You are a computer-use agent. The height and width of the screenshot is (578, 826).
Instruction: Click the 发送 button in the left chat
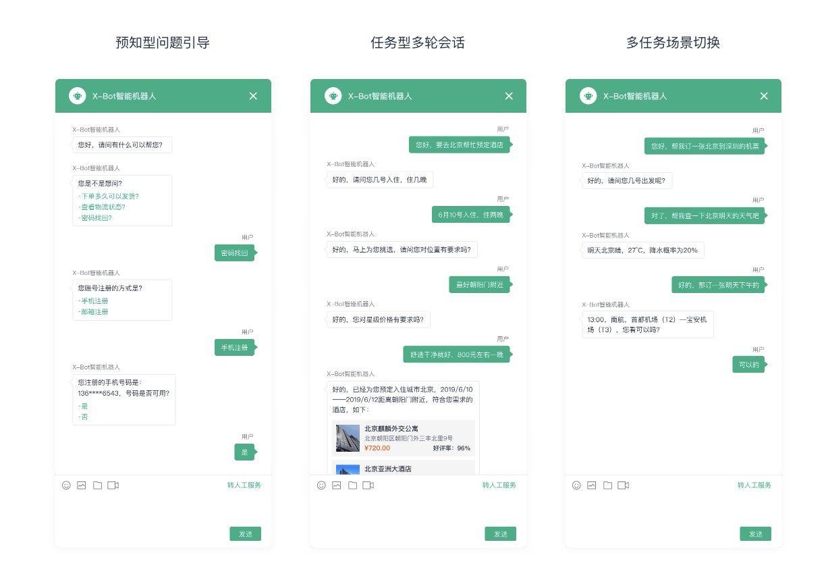[246, 533]
